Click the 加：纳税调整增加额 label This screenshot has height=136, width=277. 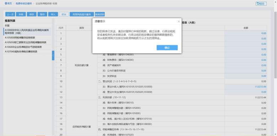(121, 108)
